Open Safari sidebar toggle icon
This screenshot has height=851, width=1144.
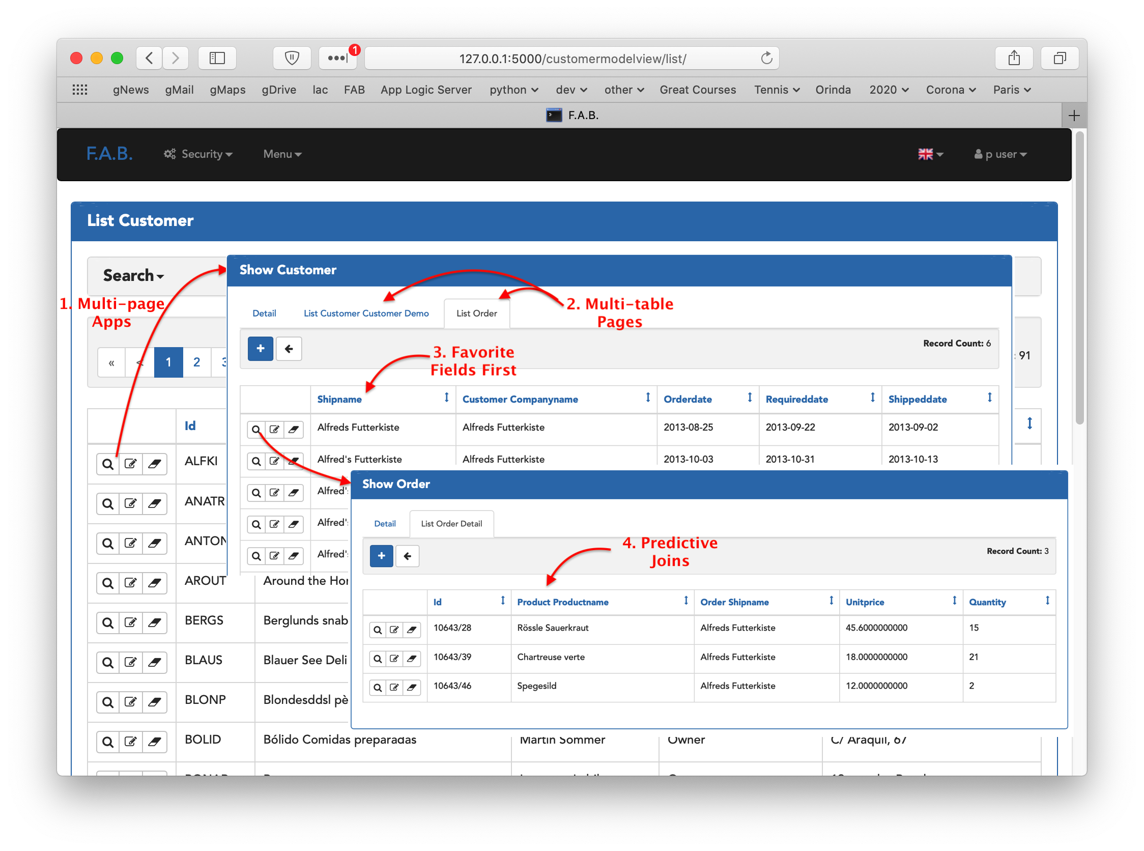pos(217,58)
